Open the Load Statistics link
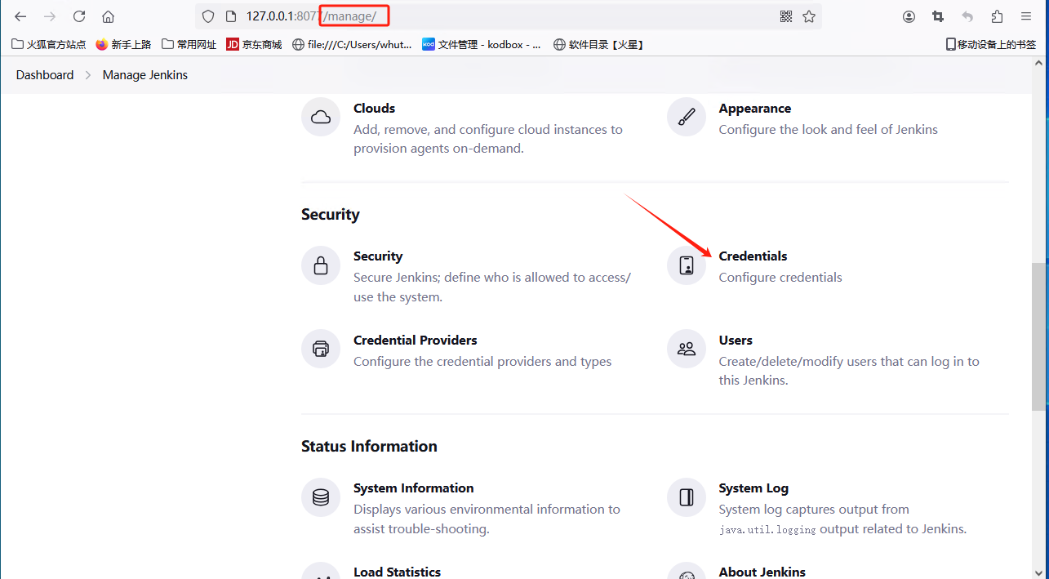The image size is (1049, 579). tap(397, 572)
